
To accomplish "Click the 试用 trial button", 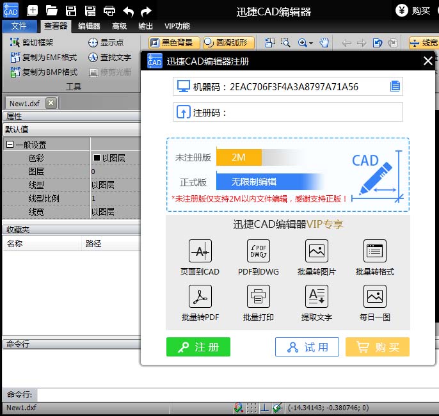I will click(307, 347).
